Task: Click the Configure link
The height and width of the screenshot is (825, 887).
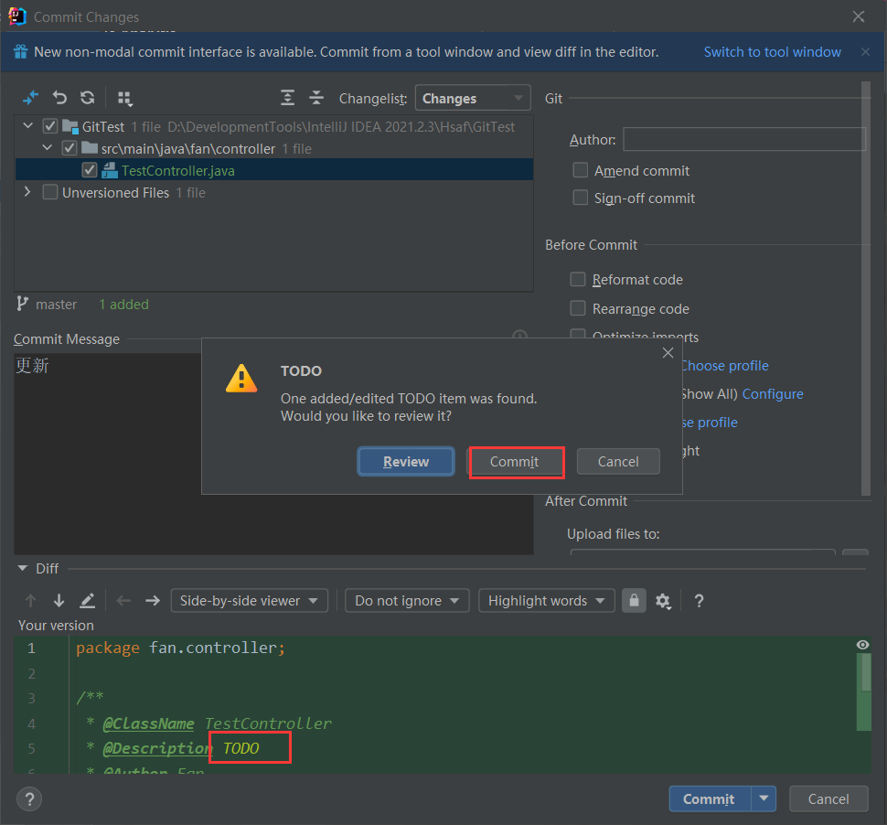Action: (772, 394)
